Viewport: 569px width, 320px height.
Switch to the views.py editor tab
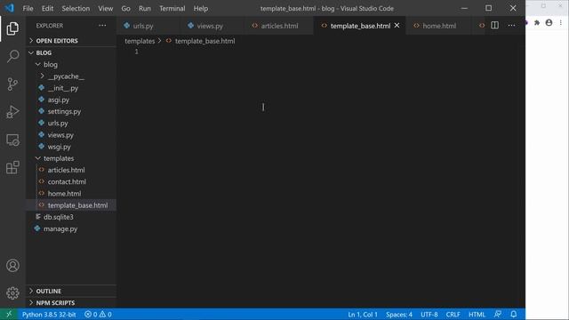(212, 26)
